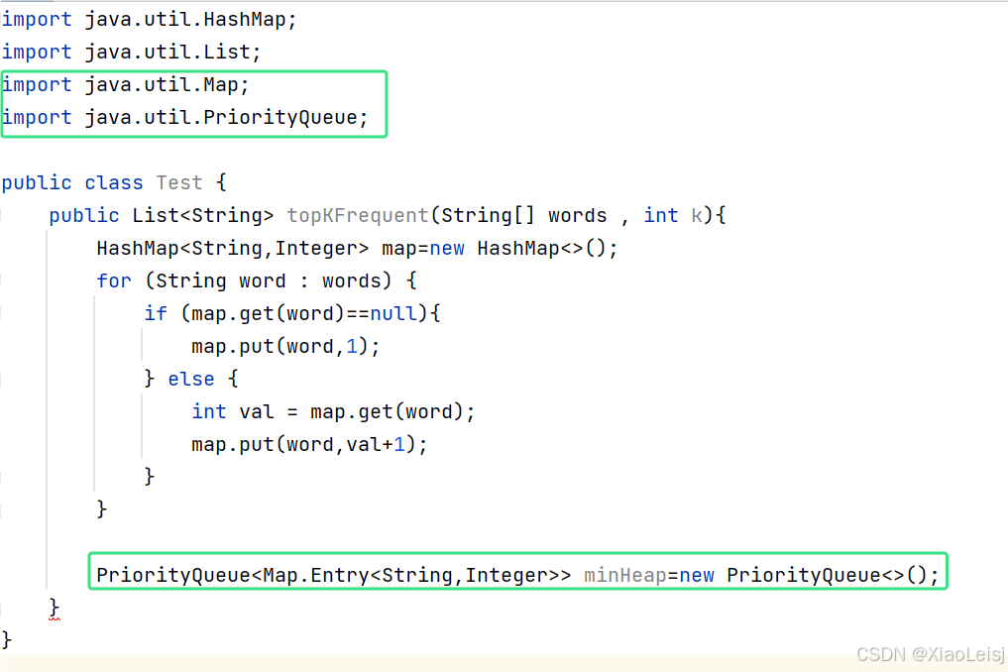Click the final closing brace of class

pos(7,640)
